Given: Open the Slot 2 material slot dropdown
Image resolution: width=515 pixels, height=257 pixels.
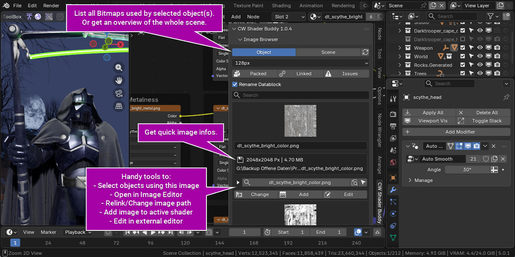Looking at the screenshot, I should (289, 17).
